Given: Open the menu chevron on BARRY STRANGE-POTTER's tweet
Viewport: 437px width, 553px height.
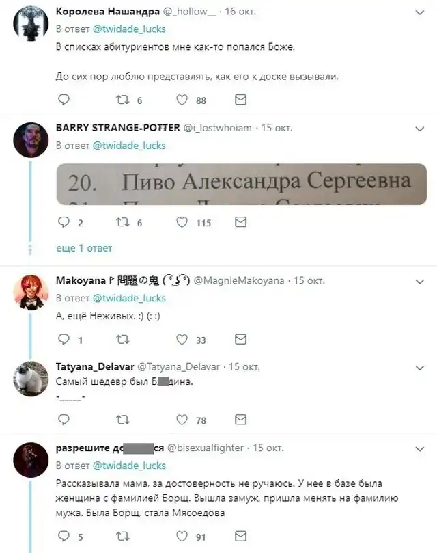Looking at the screenshot, I should pyautogui.click(x=419, y=129).
